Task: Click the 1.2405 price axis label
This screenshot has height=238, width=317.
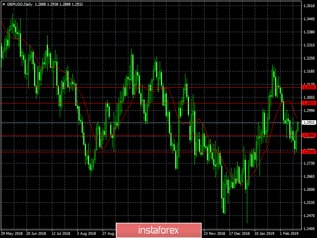Action: pyautogui.click(x=309, y=228)
